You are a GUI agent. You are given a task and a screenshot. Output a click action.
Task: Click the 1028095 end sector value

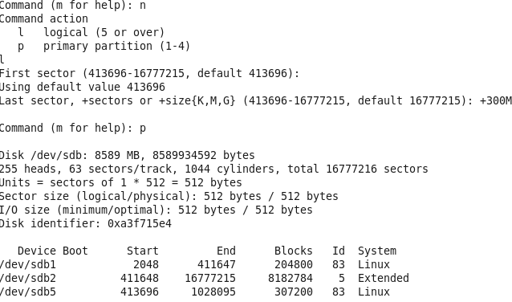[213, 292]
